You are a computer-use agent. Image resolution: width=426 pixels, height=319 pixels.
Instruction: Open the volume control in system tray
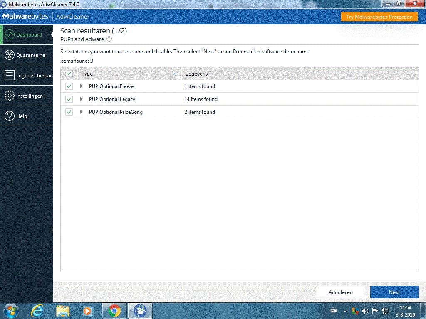(x=365, y=311)
